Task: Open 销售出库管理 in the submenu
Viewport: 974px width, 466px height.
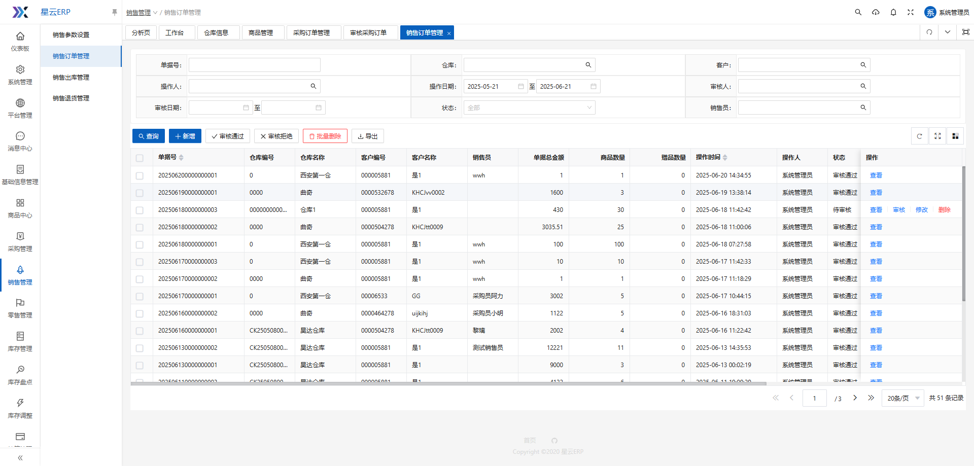Action: (71, 77)
